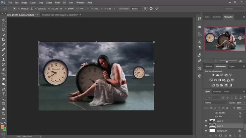Viewport: 246px width, 138px height.
Task: Toggle lock all for the layer
Action: (x=227, y=108)
